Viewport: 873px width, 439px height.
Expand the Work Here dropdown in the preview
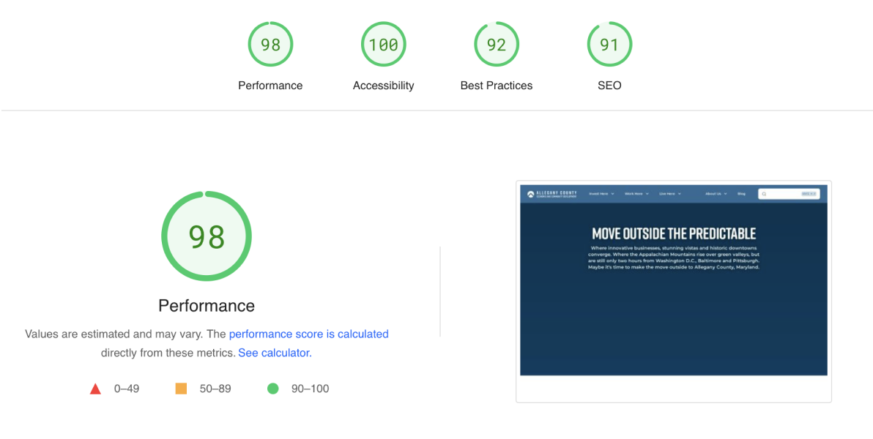point(636,194)
